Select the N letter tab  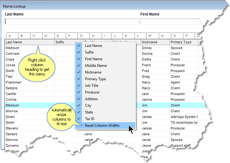point(165,36)
